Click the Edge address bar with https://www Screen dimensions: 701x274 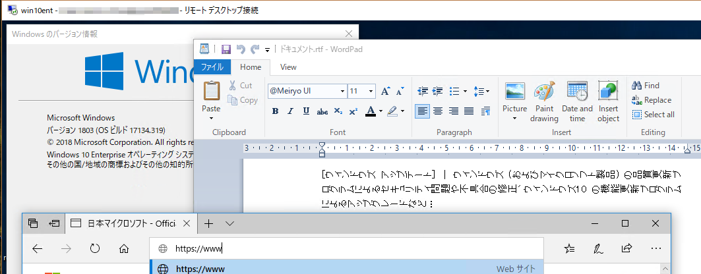coord(346,248)
